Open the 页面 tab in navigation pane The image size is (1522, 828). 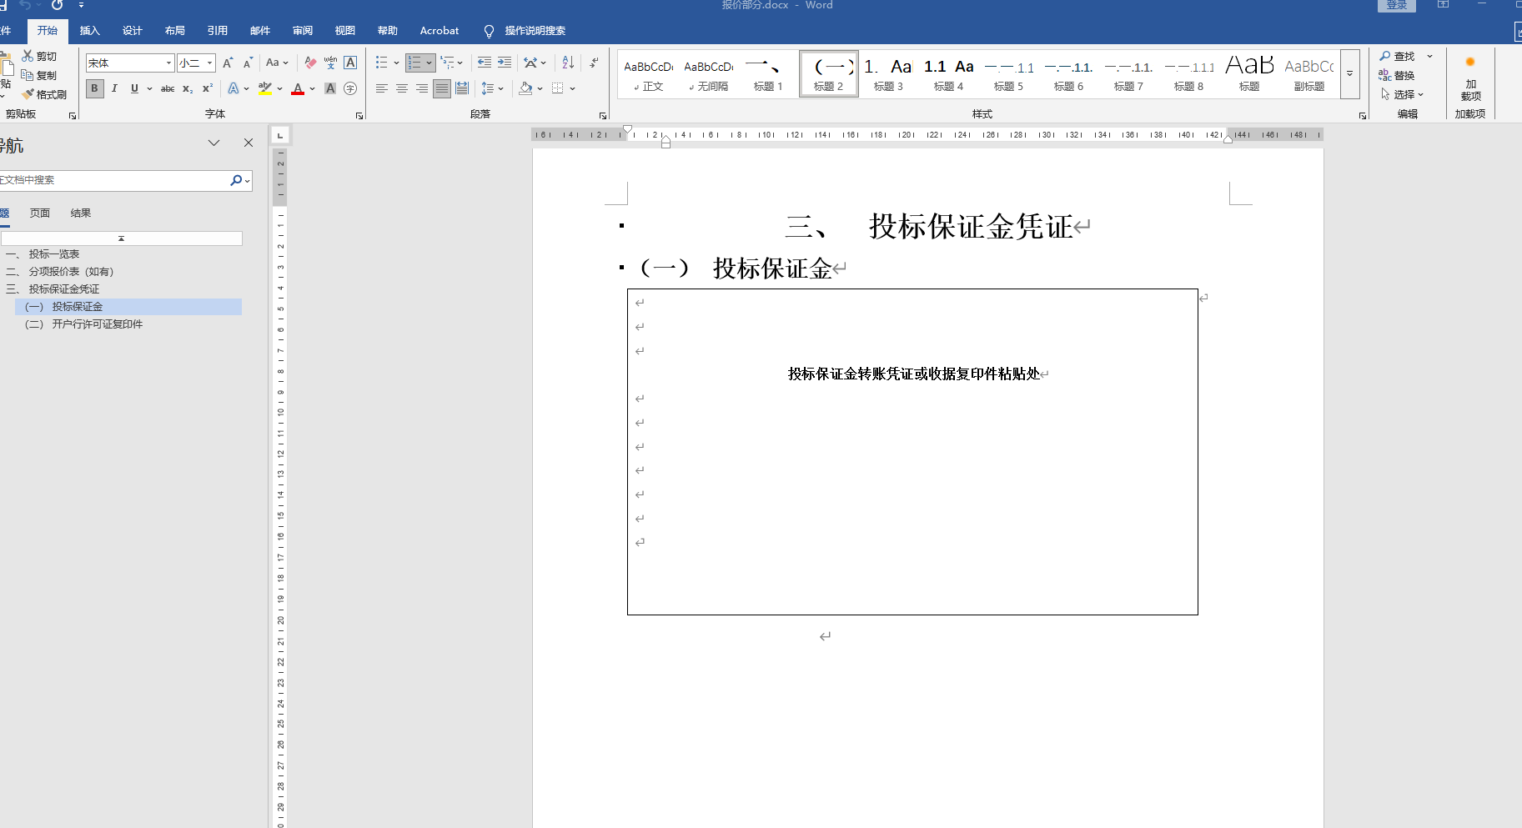pyautogui.click(x=40, y=213)
